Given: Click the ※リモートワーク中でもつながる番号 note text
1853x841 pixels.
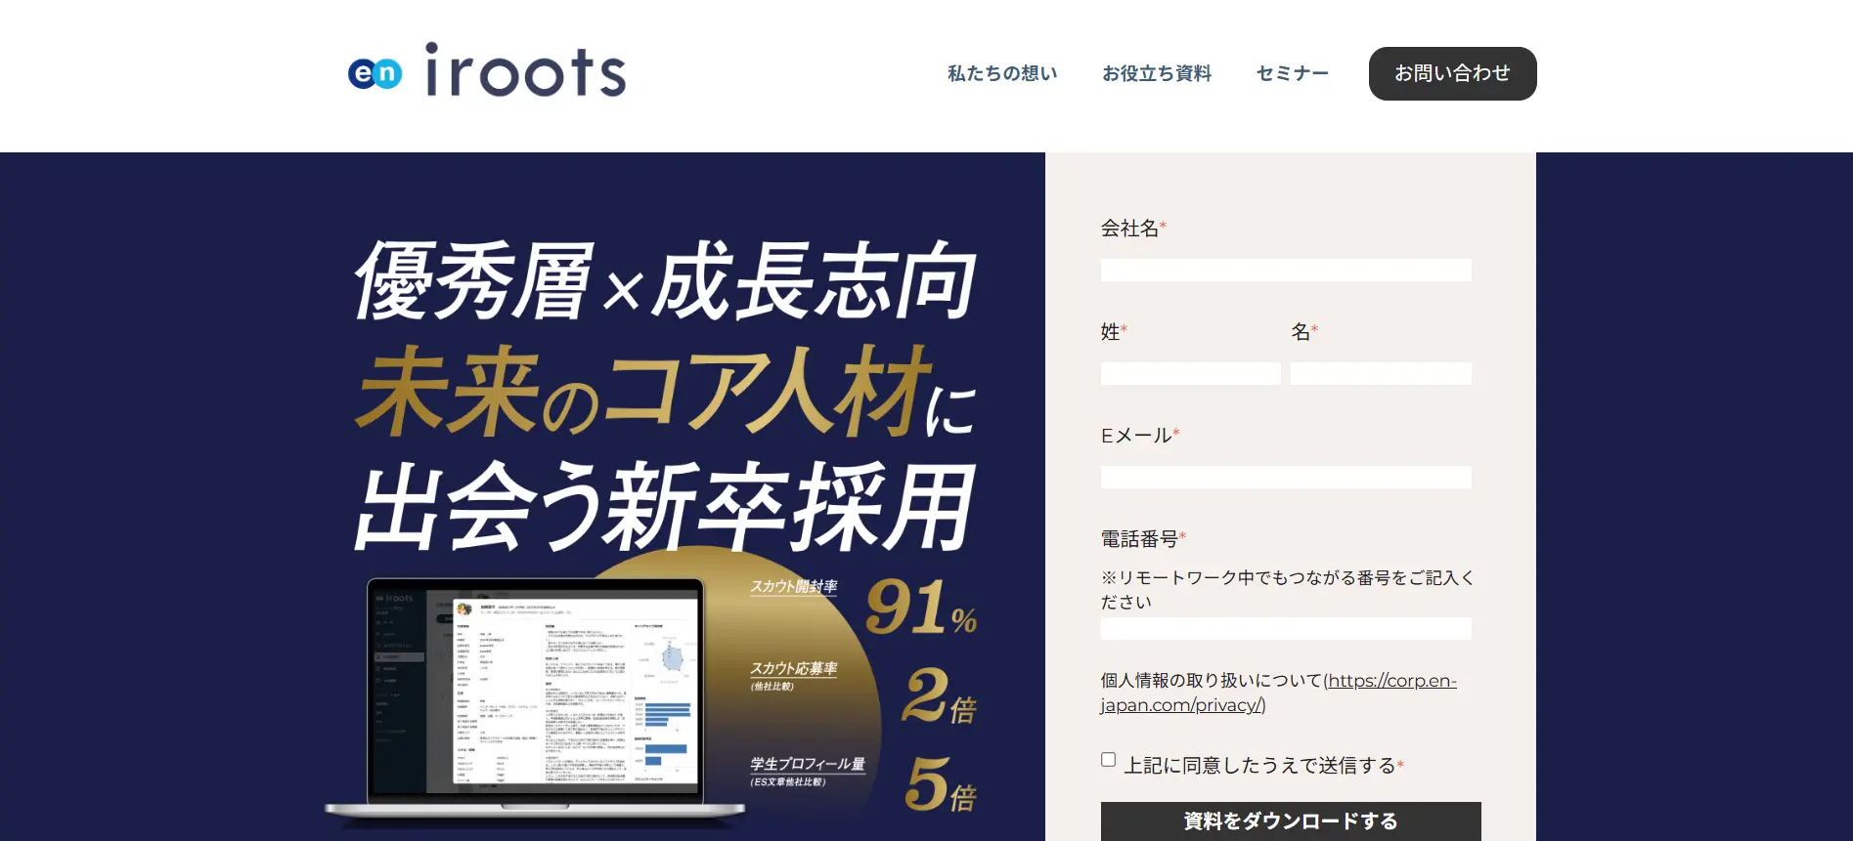Looking at the screenshot, I should (1287, 590).
